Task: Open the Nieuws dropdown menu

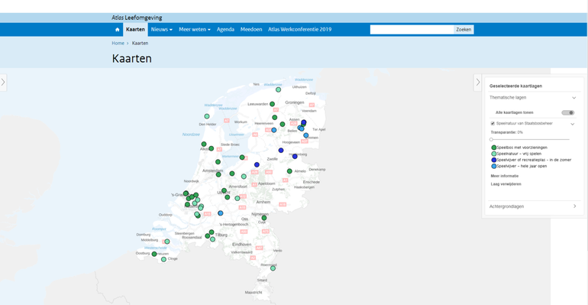Action: pos(162,30)
